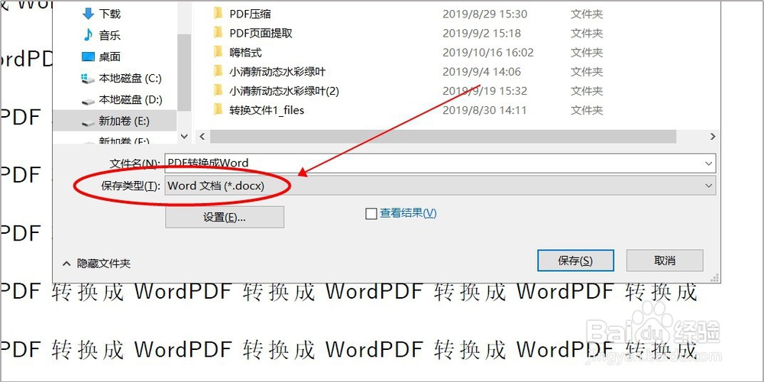Screen dimensions: 764x382
Task: Click the horizontal scrollbar right arrow
Action: tap(713, 137)
